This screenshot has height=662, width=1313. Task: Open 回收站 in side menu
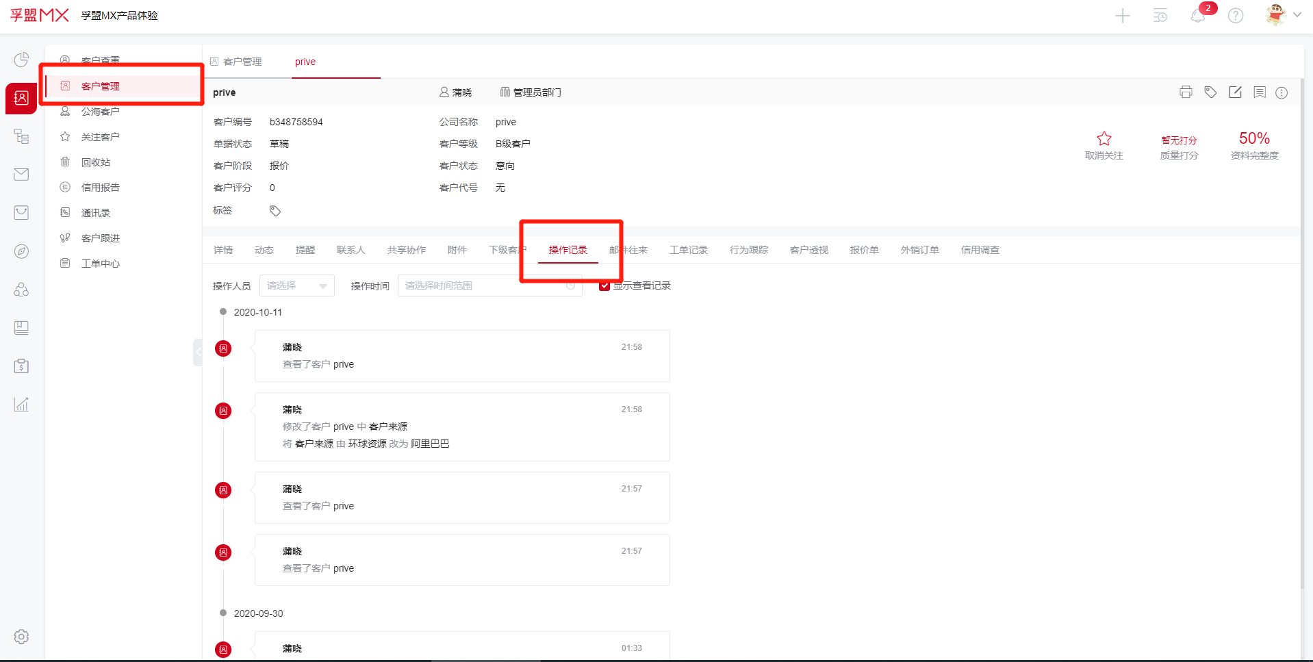click(95, 162)
